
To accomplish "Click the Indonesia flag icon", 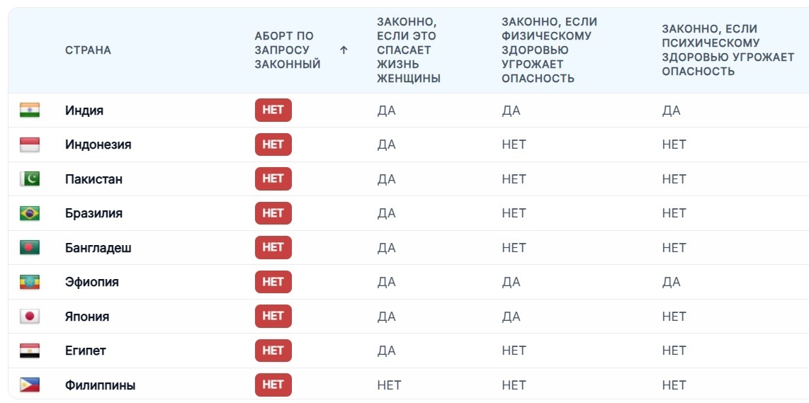I will [30, 144].
